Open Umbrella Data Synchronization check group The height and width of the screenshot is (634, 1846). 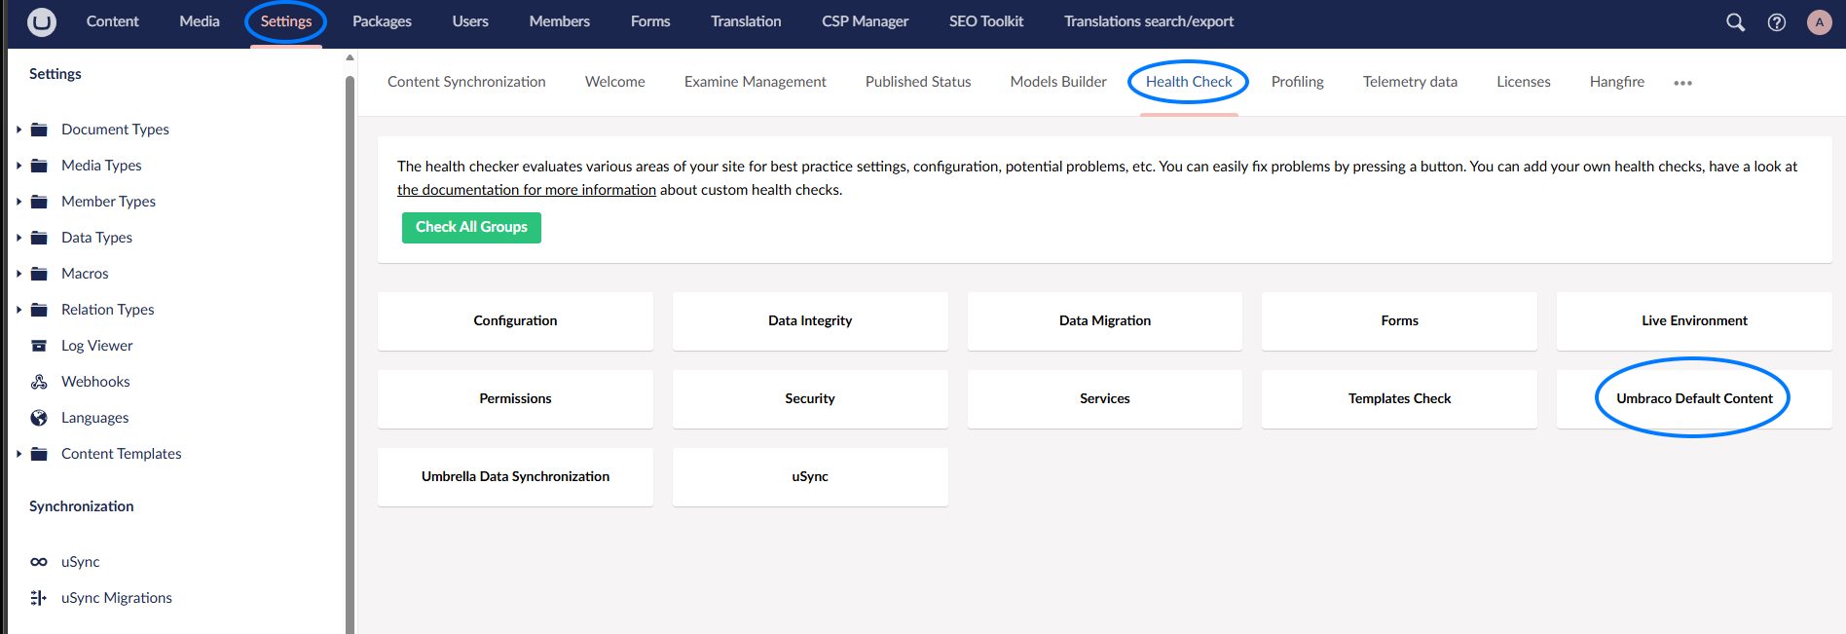coord(515,476)
